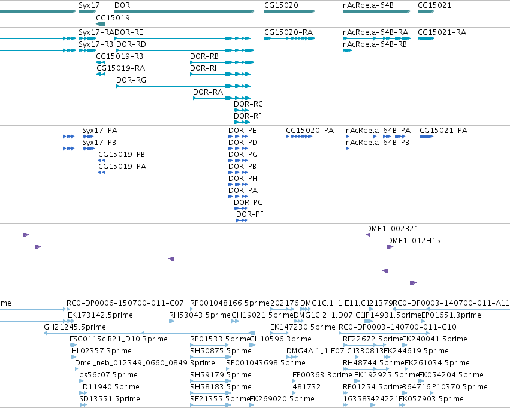Select the nAcRbeta-64B gene bar

click(x=376, y=11)
